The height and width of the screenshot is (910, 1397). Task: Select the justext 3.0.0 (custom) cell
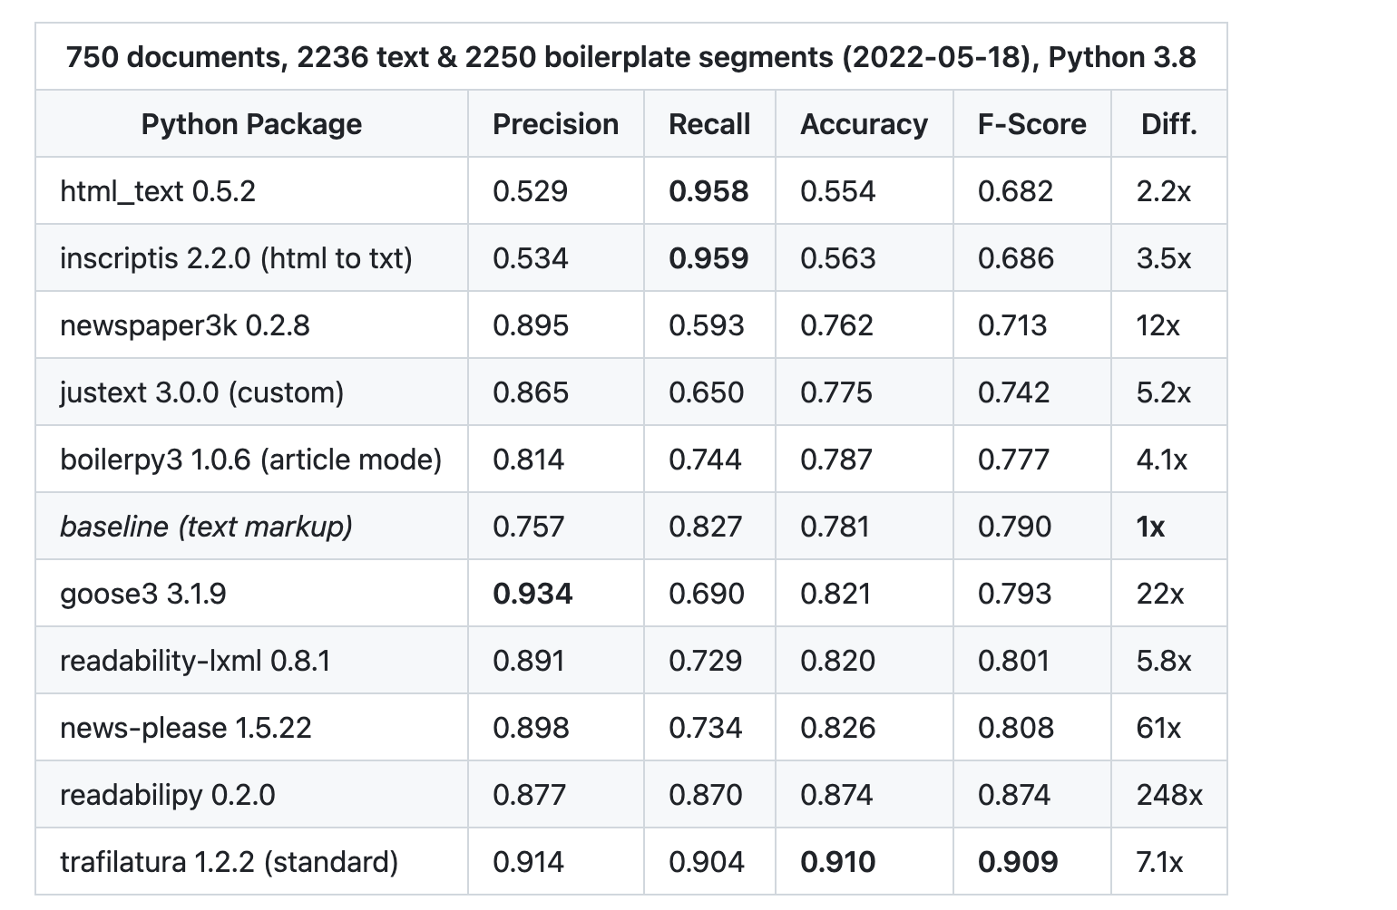(201, 392)
